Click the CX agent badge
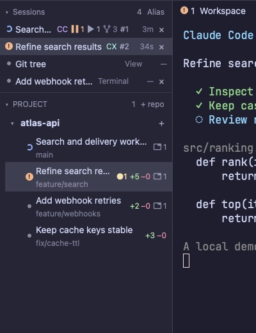 (x=111, y=47)
